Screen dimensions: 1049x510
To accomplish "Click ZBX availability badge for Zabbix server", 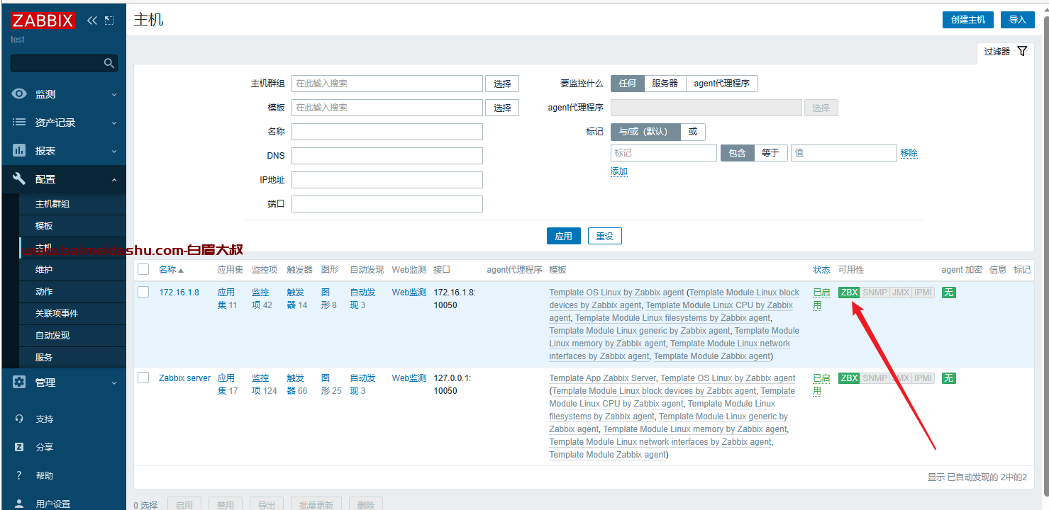I will [849, 378].
